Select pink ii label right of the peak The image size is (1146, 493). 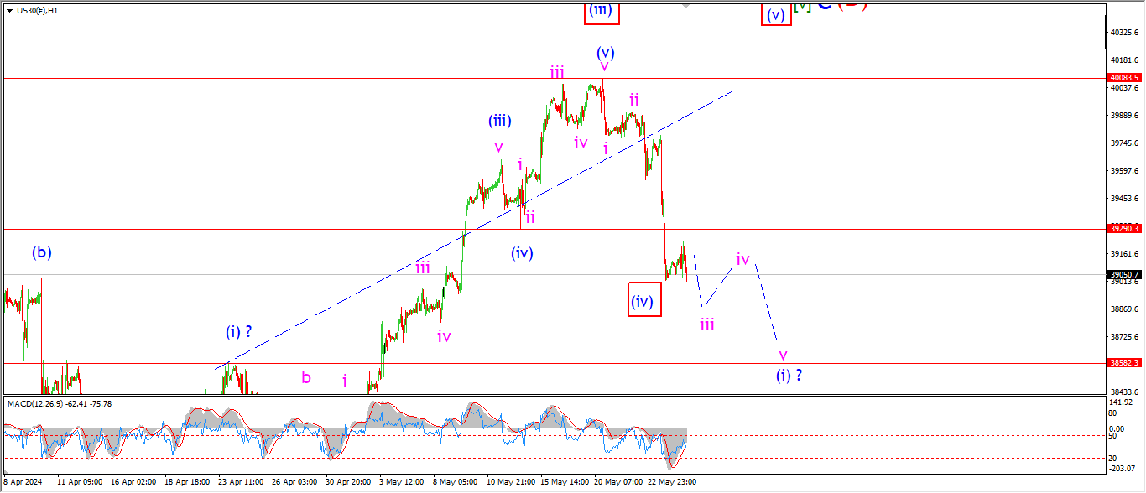click(x=635, y=99)
